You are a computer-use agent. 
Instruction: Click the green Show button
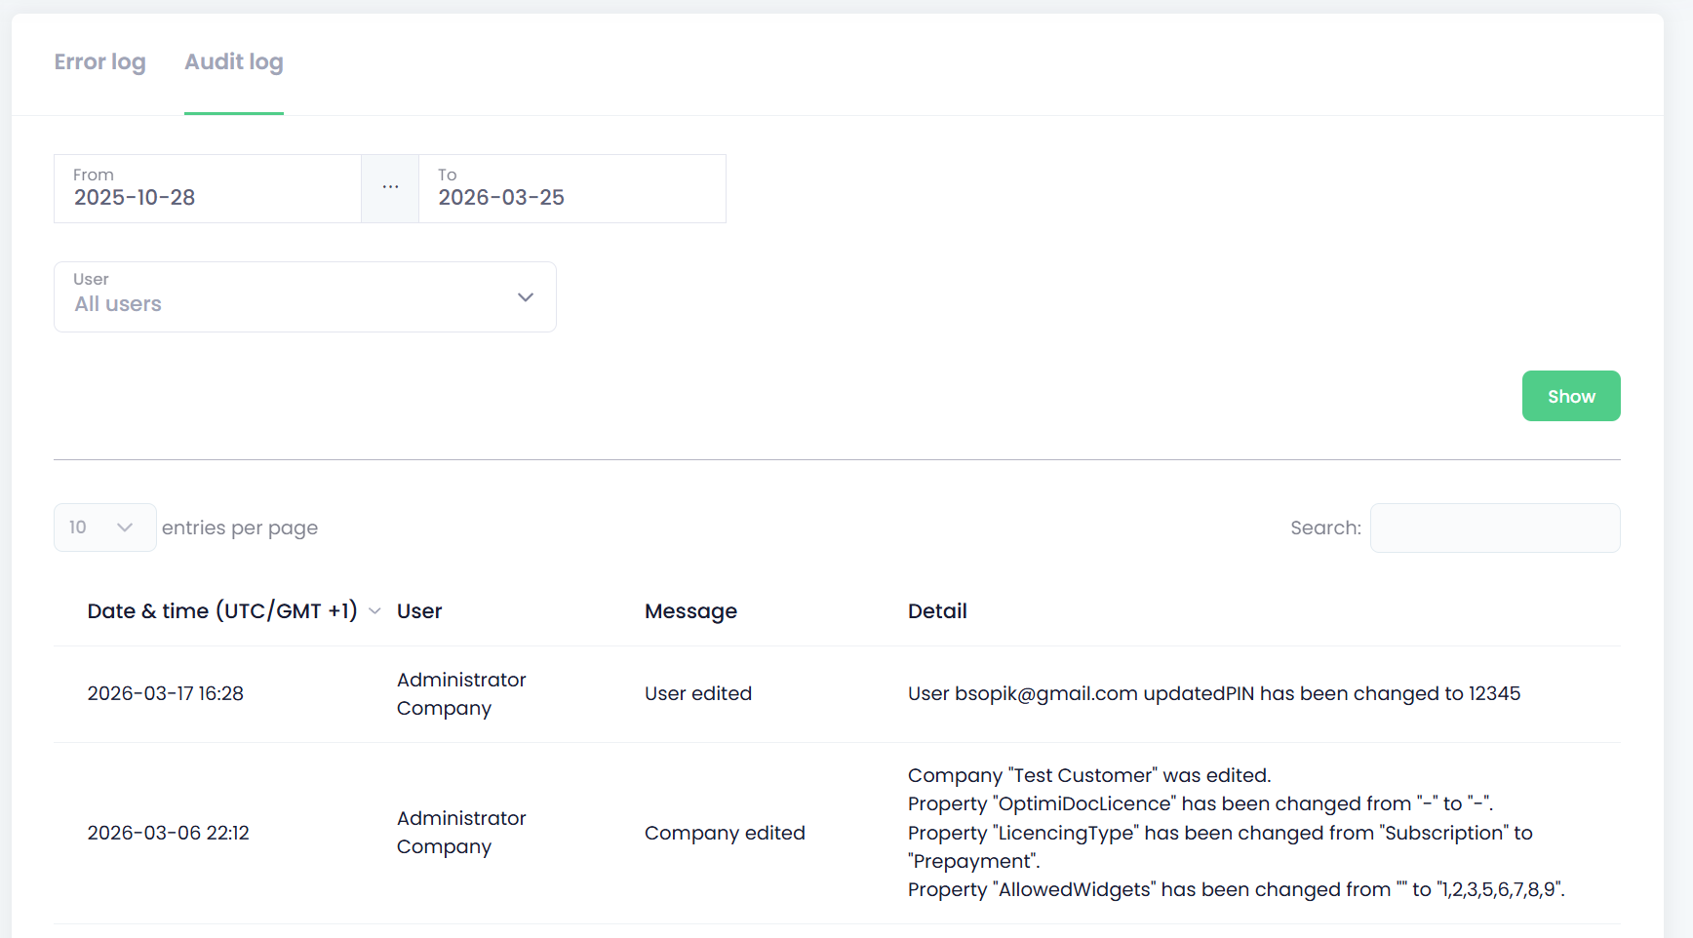click(1570, 397)
